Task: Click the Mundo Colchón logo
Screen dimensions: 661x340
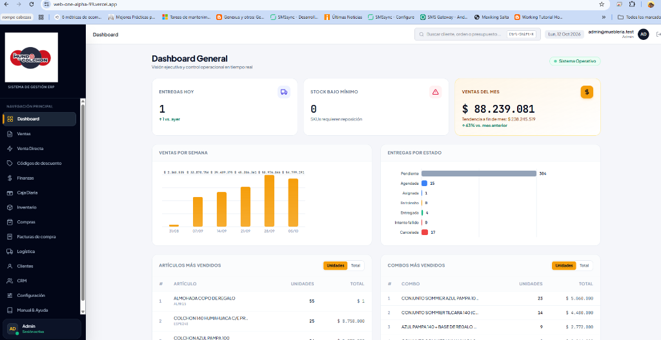Action: coord(31,57)
